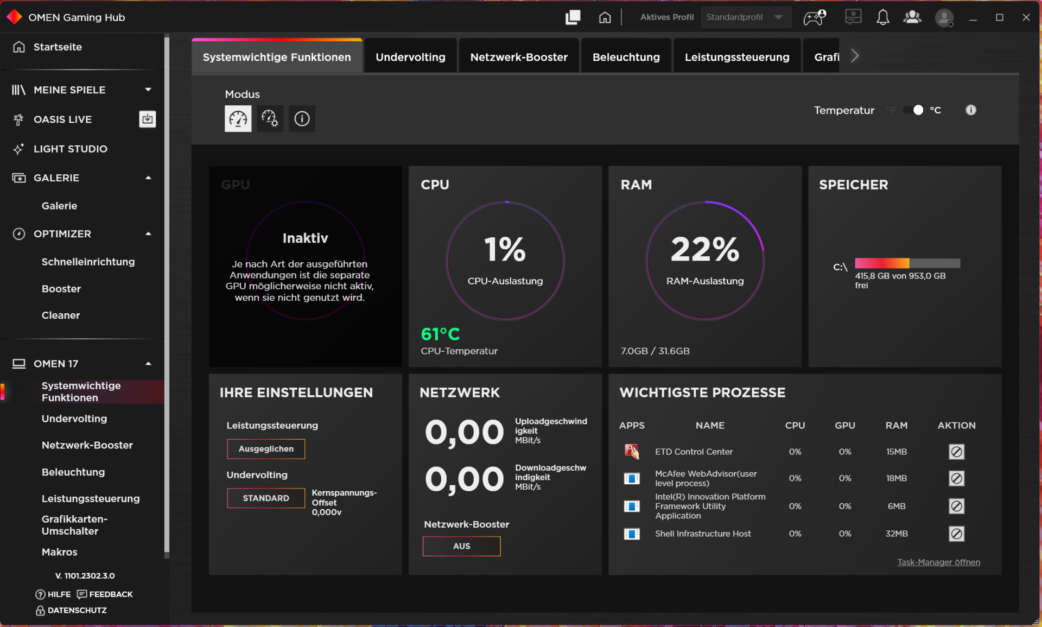This screenshot has height=627, width=1042.
Task: Toggle the Netzwerk-Booster AUS button
Action: click(461, 546)
